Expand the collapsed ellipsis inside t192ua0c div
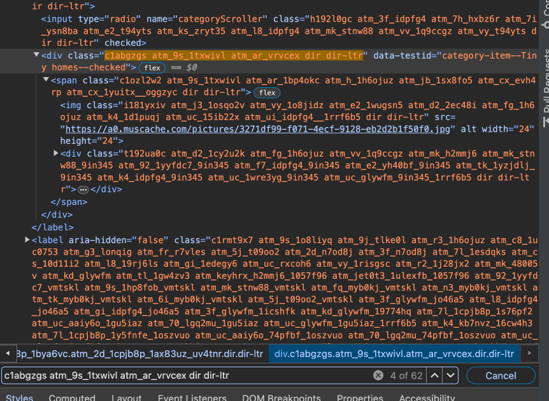 point(83,190)
